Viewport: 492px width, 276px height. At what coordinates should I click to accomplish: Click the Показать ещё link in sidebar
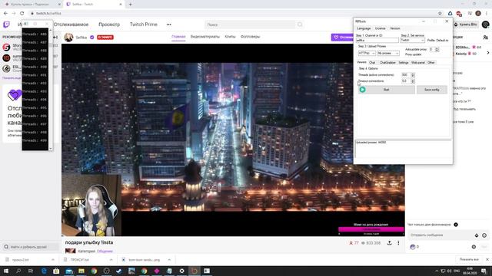click(x=12, y=78)
